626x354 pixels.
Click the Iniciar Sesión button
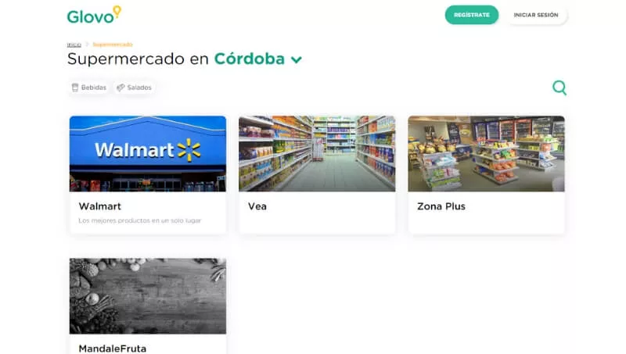tap(536, 15)
